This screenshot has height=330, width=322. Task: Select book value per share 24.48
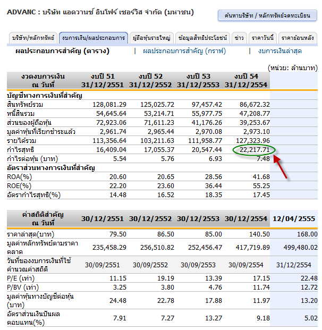(118, 301)
